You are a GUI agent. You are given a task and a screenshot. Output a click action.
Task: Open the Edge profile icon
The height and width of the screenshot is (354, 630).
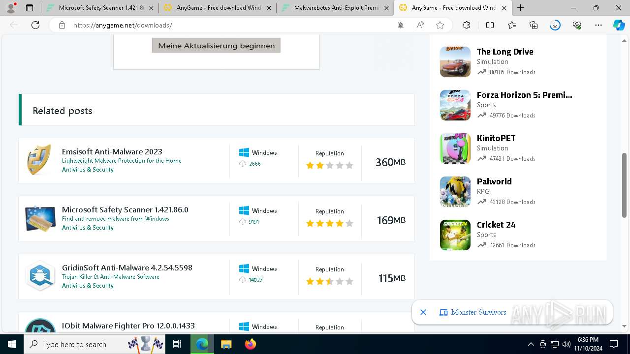point(11,8)
